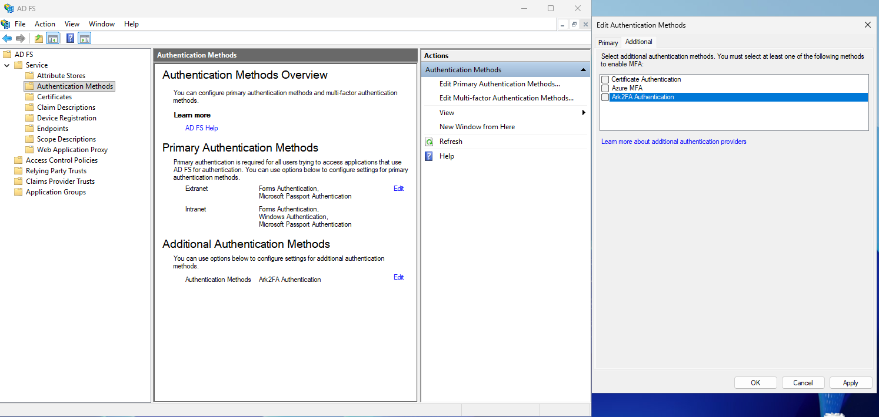Click the Forward arrow in toolbar
Viewport: 879px width, 417px height.
coord(21,39)
